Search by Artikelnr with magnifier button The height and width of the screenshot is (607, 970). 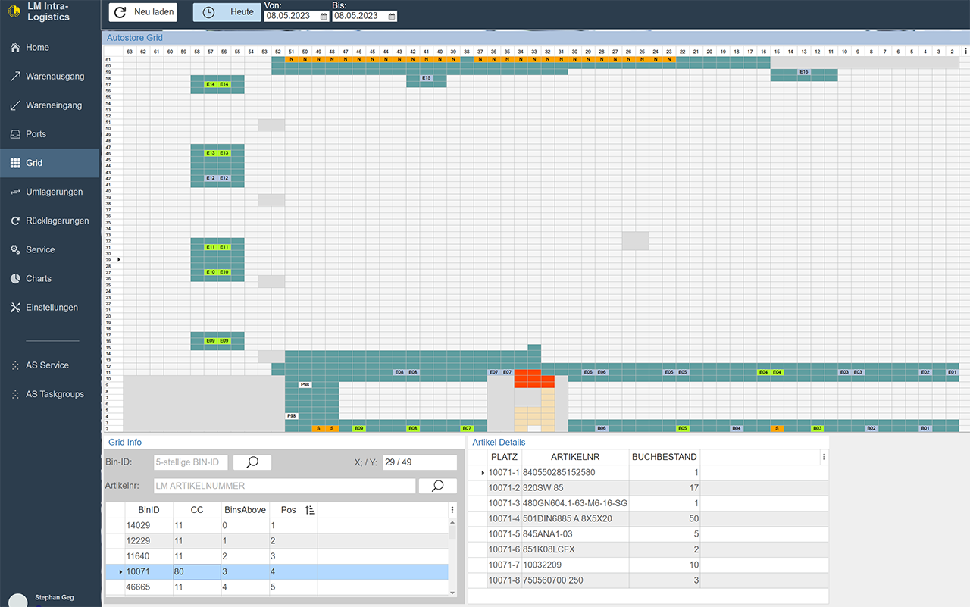pos(438,486)
